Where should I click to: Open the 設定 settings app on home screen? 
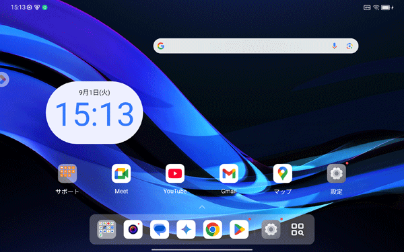[337, 173]
